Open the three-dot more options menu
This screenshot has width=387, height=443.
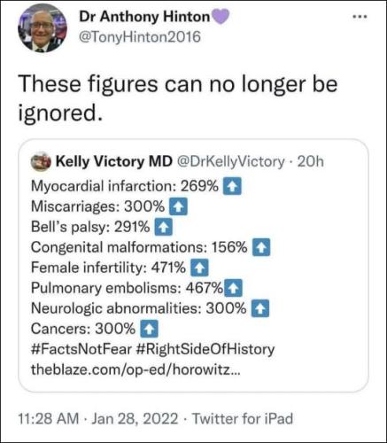click(x=360, y=17)
